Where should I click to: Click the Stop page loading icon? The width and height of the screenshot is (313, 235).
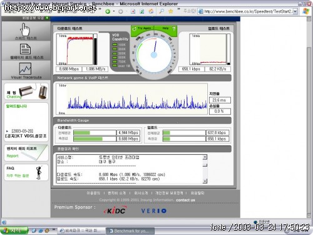click(x=133, y=11)
